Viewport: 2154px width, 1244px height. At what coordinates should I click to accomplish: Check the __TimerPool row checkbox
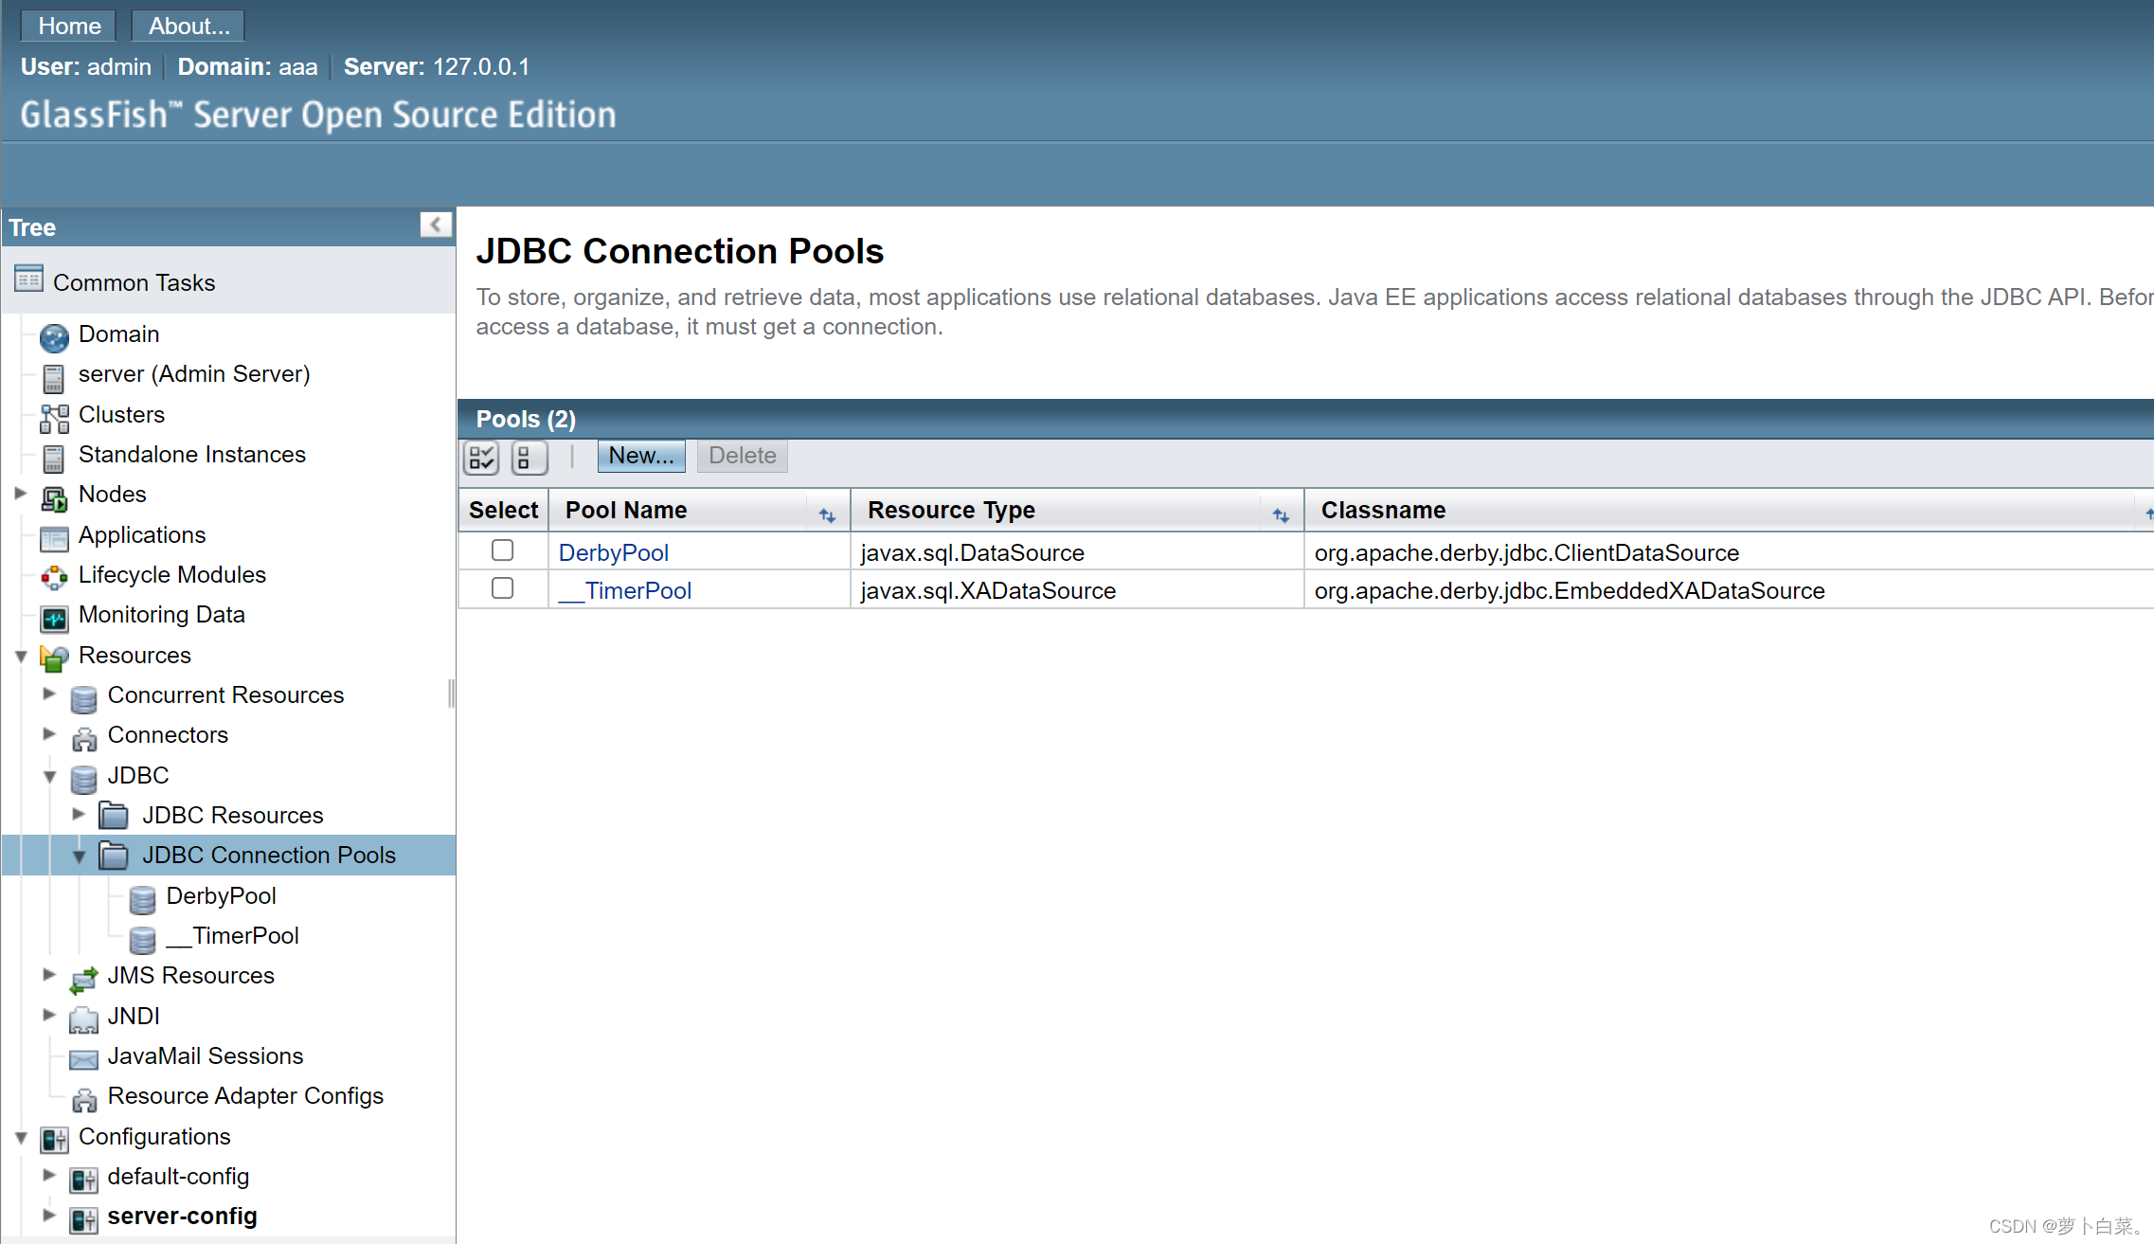pyautogui.click(x=503, y=587)
